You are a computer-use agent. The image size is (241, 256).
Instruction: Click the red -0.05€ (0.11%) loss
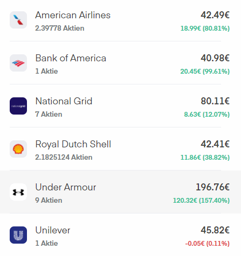pyautogui.click(x=208, y=244)
